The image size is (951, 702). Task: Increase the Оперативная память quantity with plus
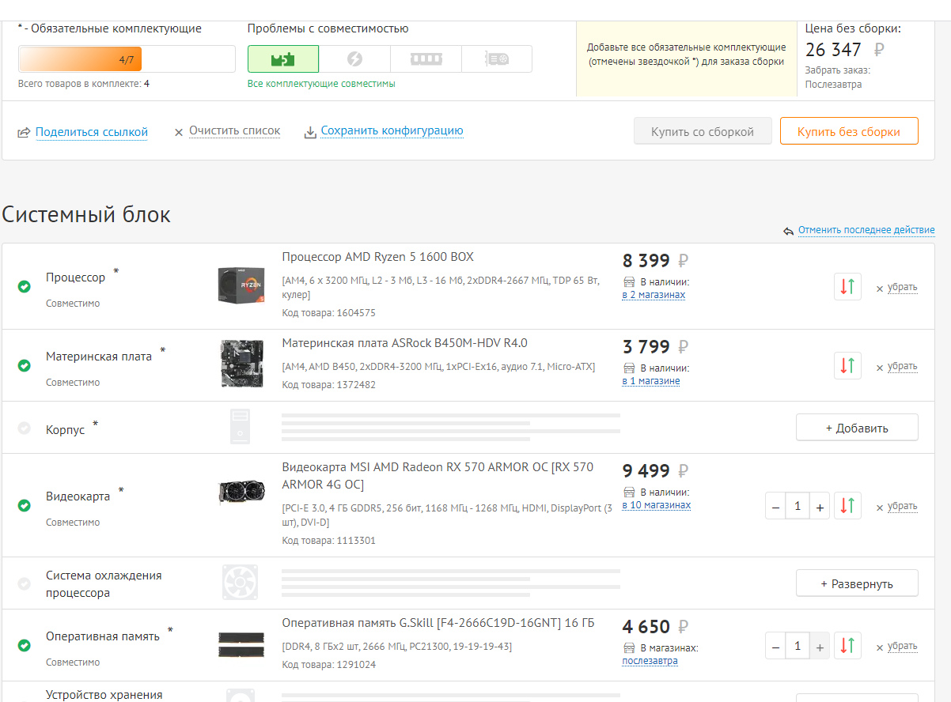click(x=820, y=646)
